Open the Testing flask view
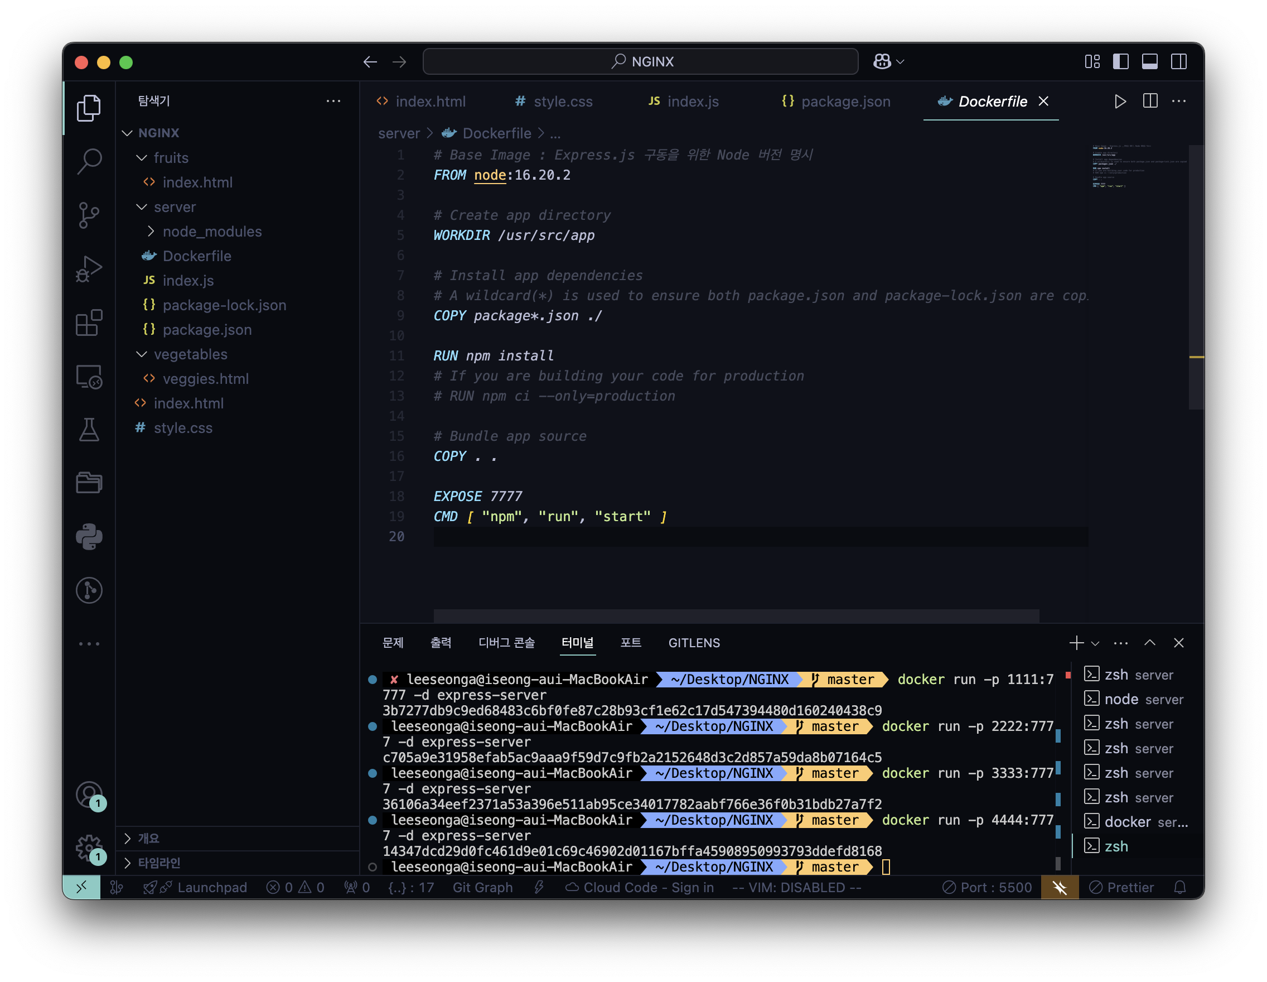1267x982 pixels. (89, 430)
